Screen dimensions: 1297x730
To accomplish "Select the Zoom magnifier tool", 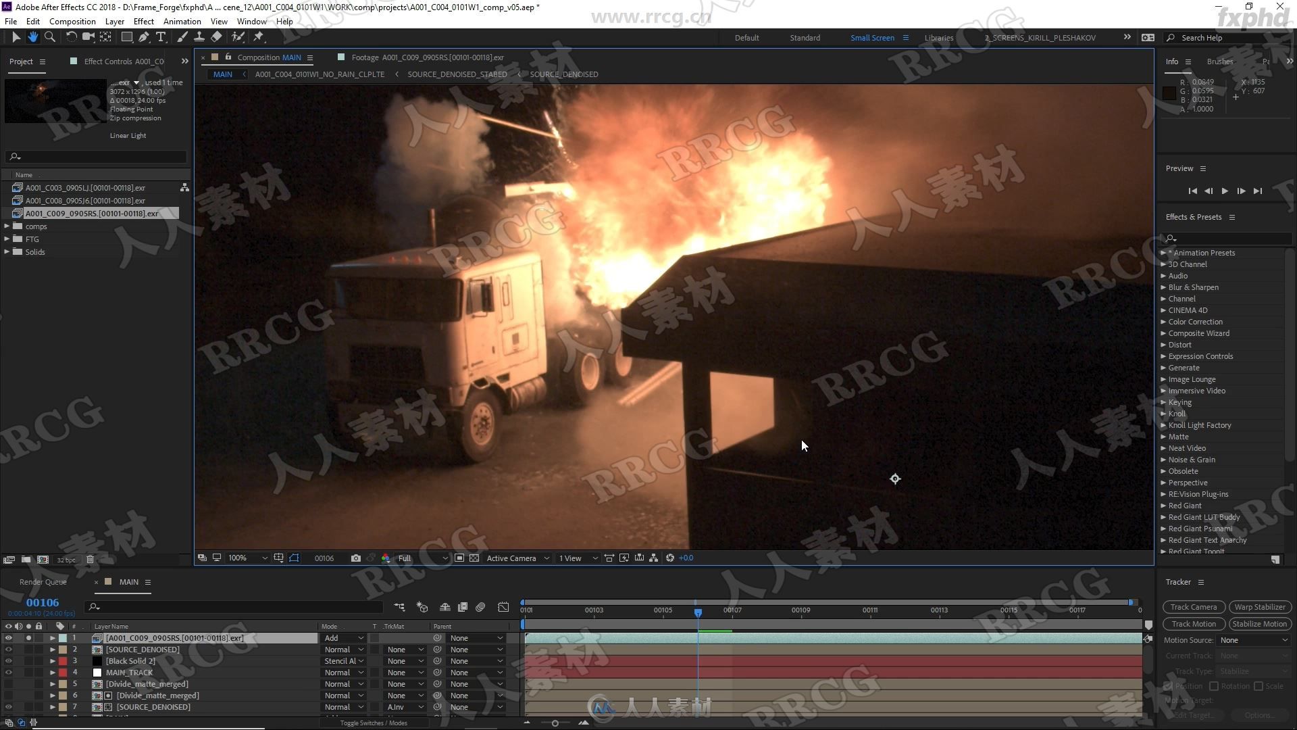I will (x=49, y=37).
